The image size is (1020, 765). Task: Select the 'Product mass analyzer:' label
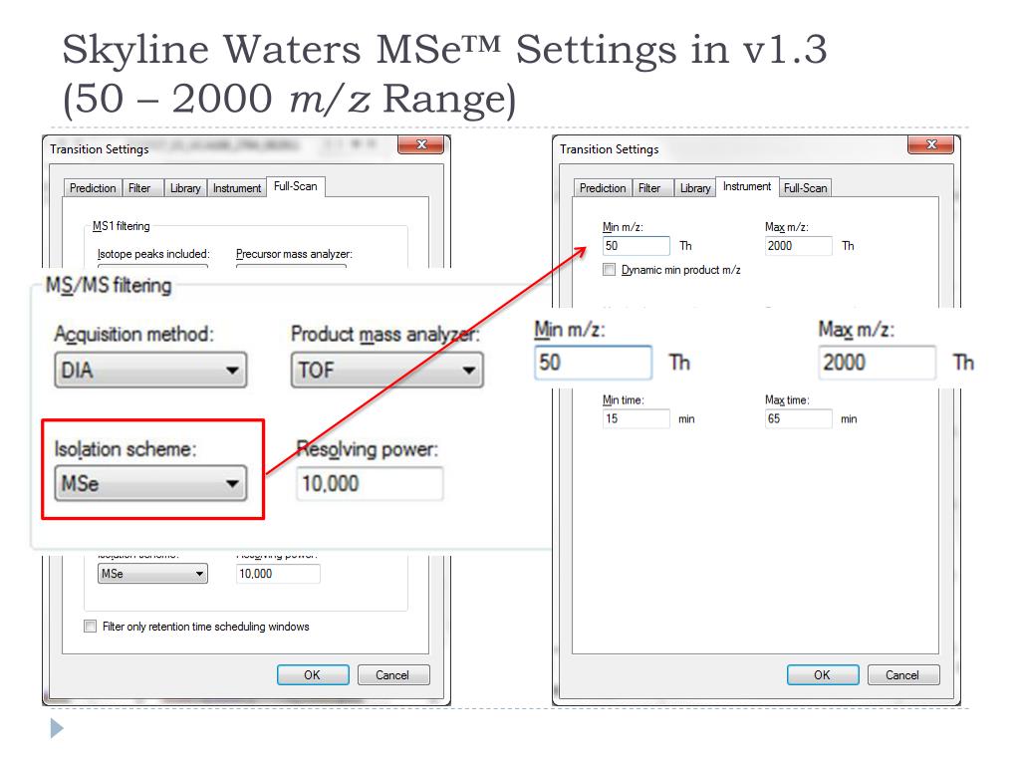point(385,334)
